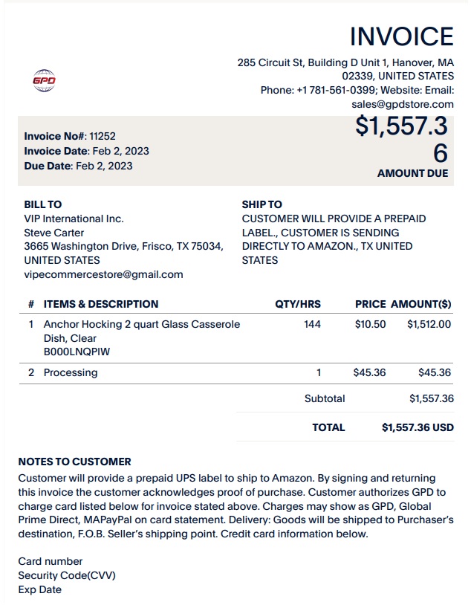The height and width of the screenshot is (605, 471).
Task: Click product code B000LNQPIW
Action: tap(77, 352)
